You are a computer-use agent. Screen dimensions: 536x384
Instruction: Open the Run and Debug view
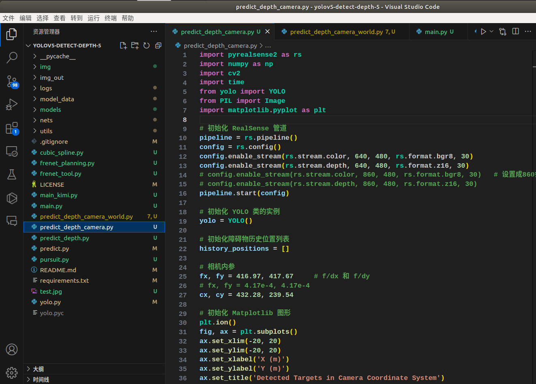click(12, 105)
